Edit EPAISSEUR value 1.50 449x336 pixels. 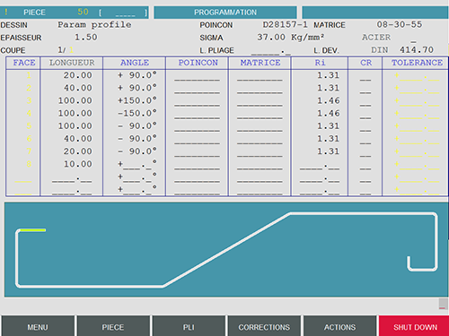tap(86, 38)
